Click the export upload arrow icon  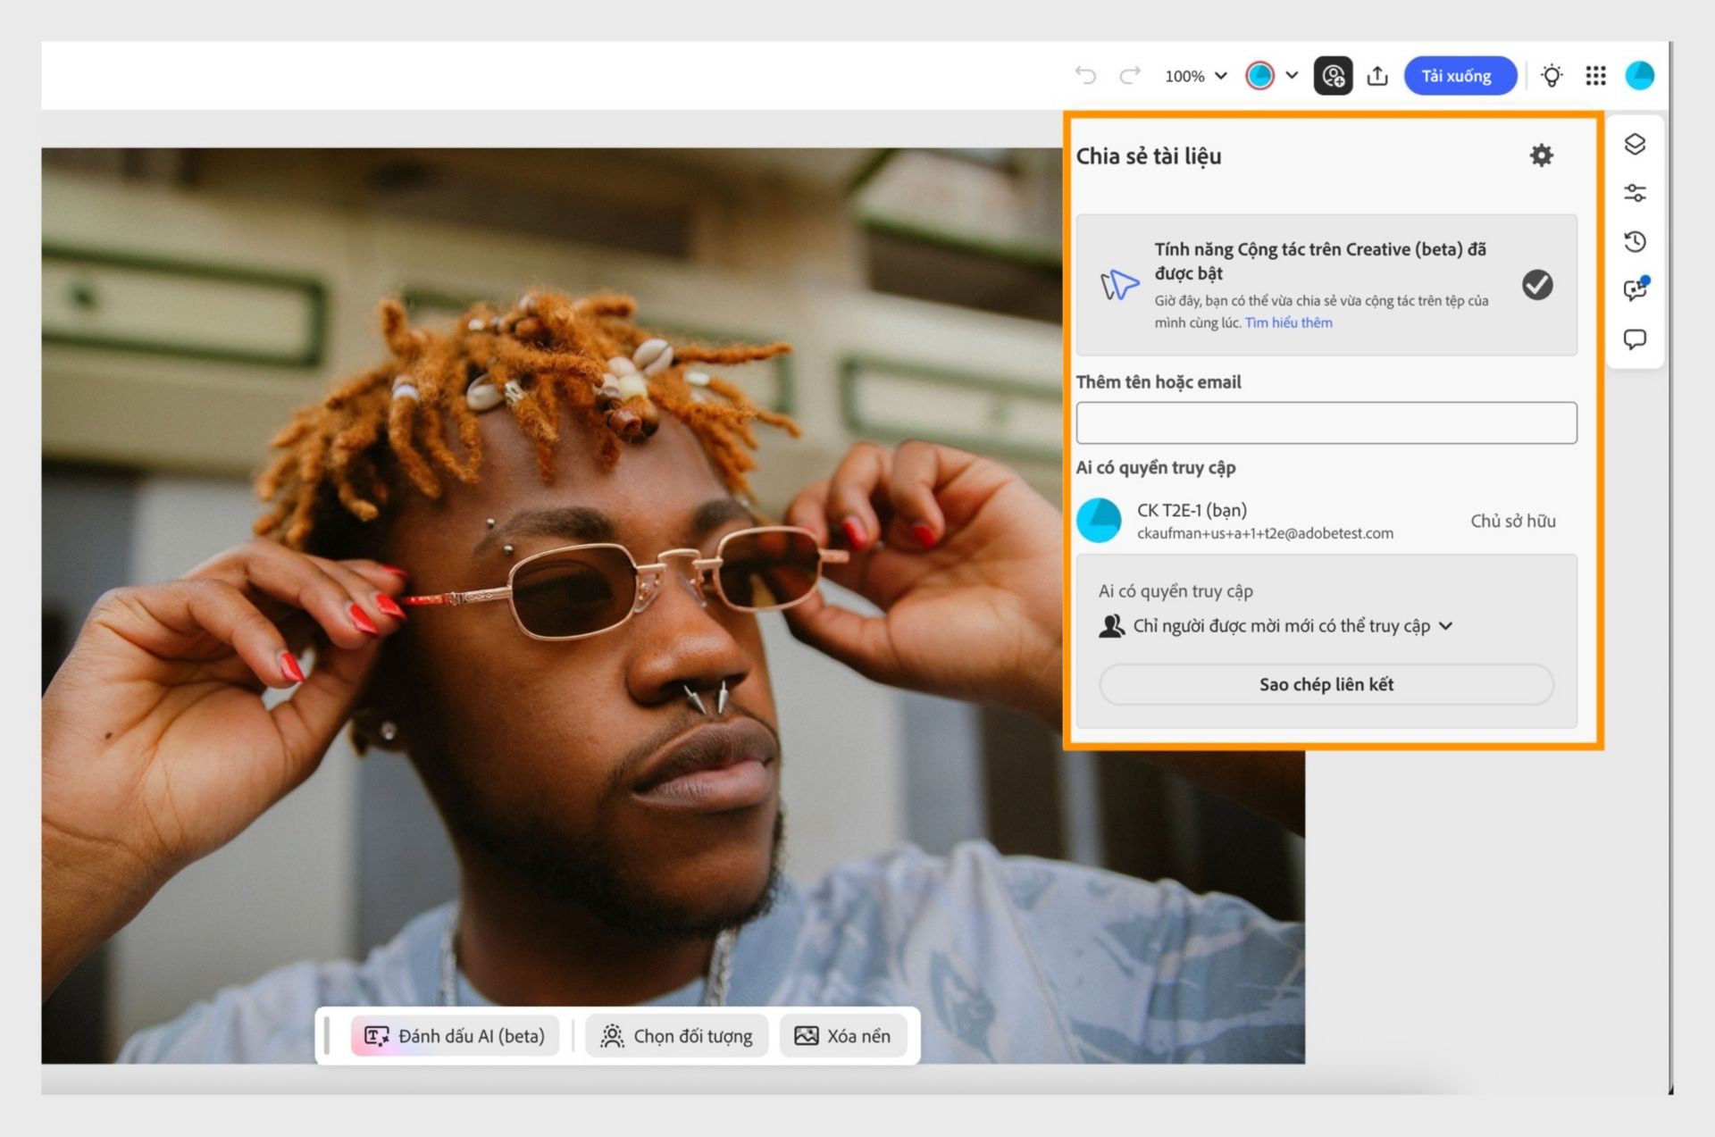tap(1377, 76)
